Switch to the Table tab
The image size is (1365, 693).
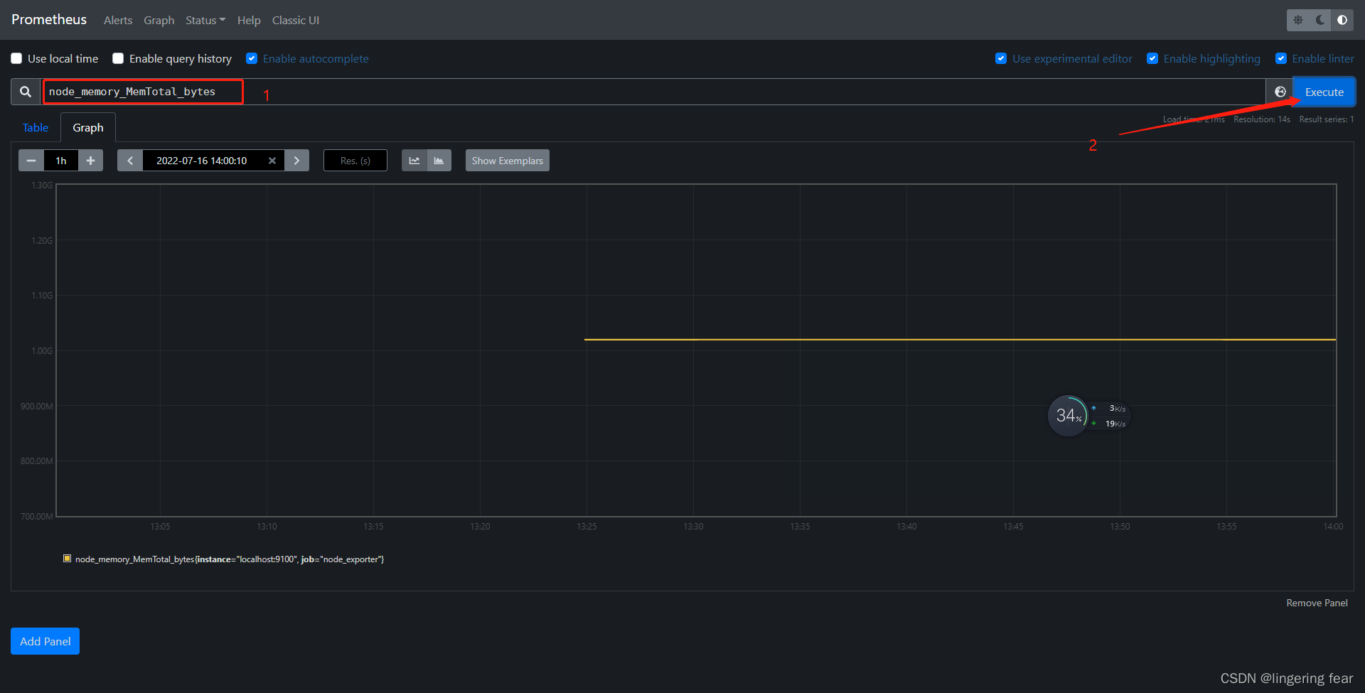click(x=35, y=127)
